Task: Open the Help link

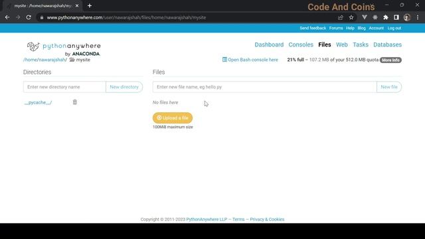Action: (x=350, y=28)
